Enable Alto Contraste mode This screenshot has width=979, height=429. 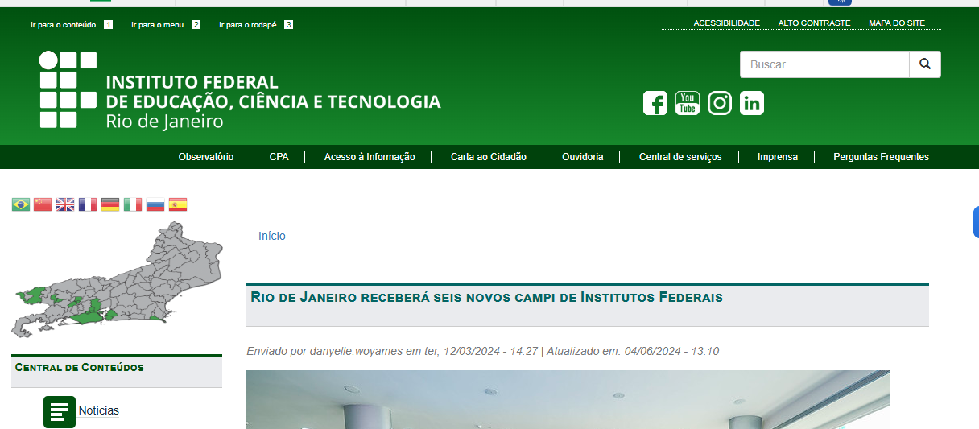(x=814, y=23)
